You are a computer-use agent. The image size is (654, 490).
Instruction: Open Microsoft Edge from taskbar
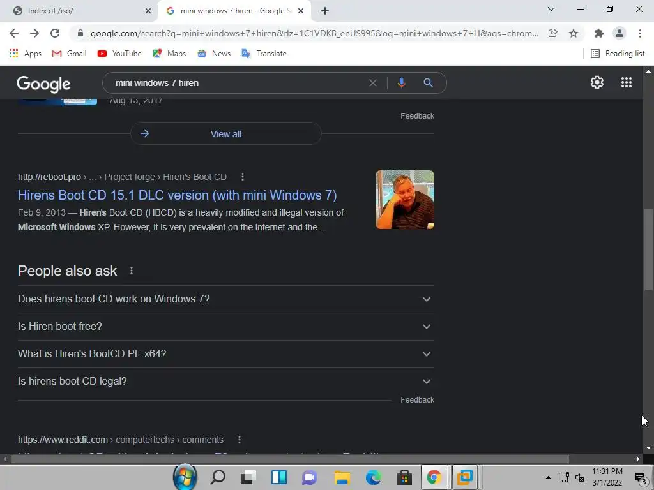coord(374,477)
